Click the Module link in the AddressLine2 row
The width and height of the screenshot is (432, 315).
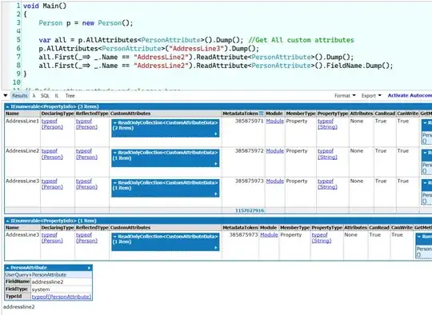[274, 151]
